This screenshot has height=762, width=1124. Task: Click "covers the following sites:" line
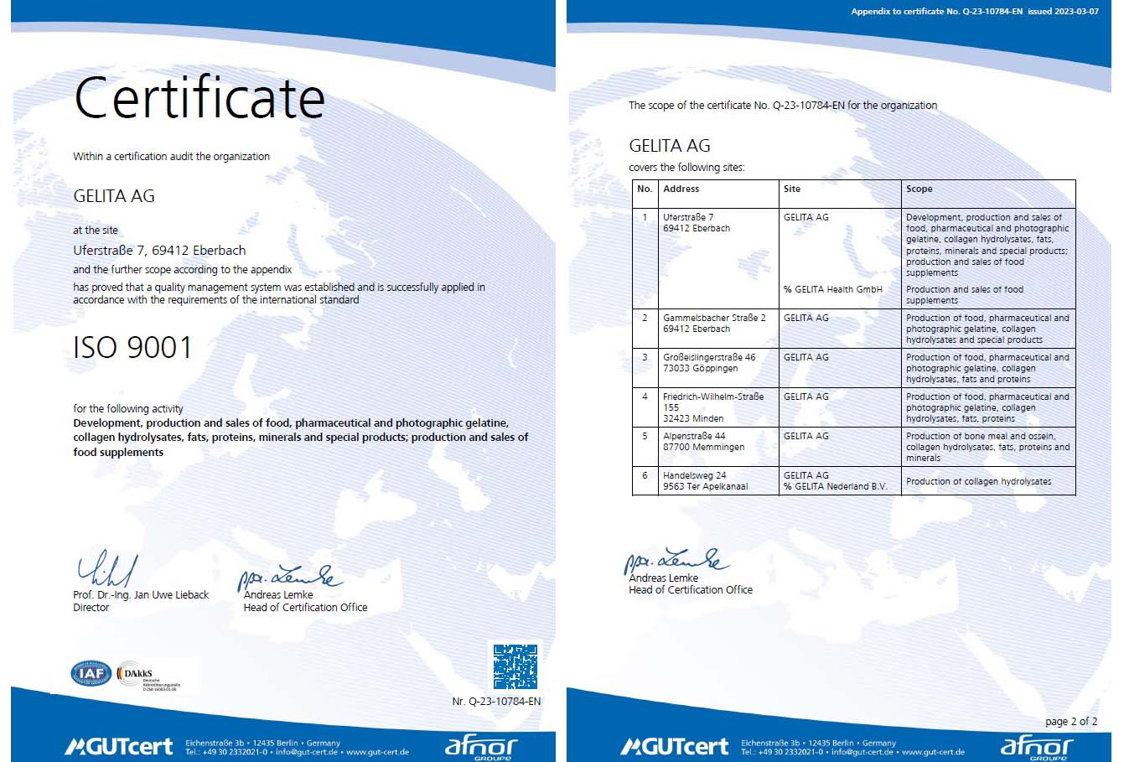click(x=686, y=168)
